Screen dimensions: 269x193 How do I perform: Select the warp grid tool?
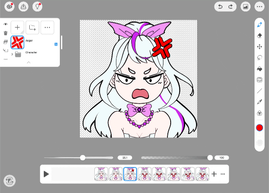[259, 80]
